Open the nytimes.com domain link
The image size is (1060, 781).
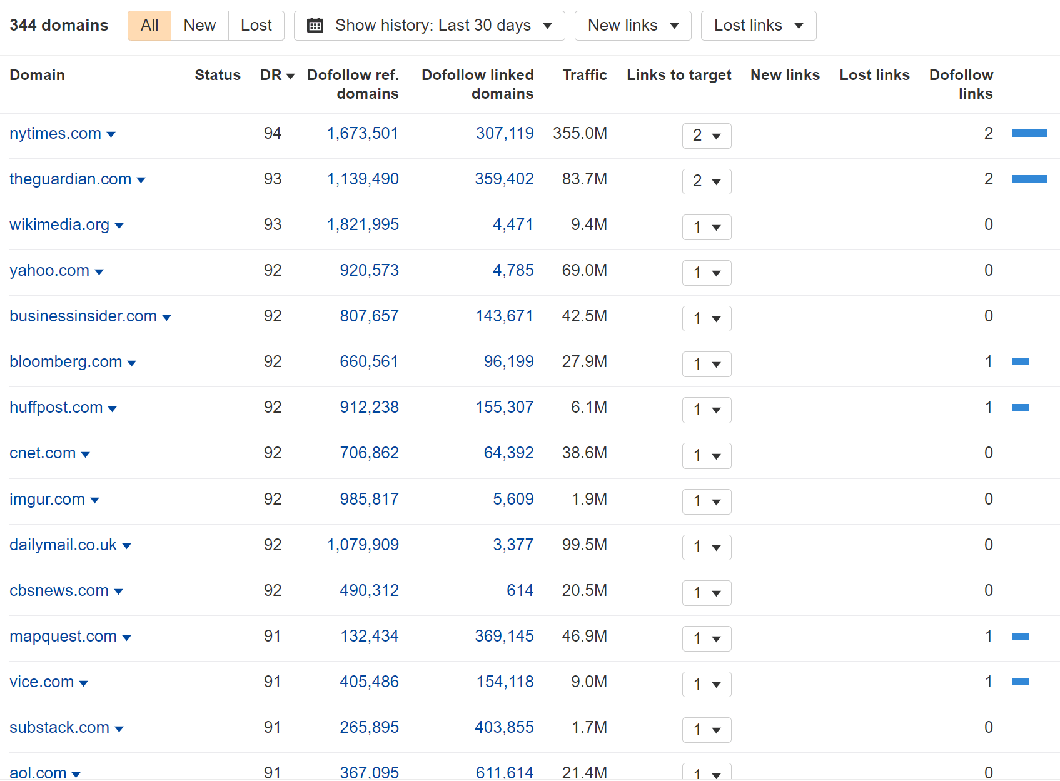coord(55,133)
